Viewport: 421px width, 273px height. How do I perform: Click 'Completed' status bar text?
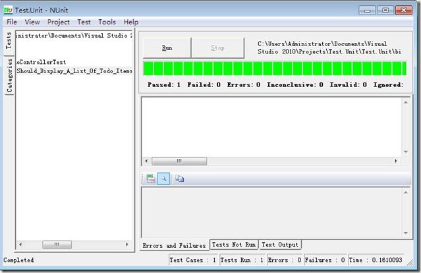point(18,260)
